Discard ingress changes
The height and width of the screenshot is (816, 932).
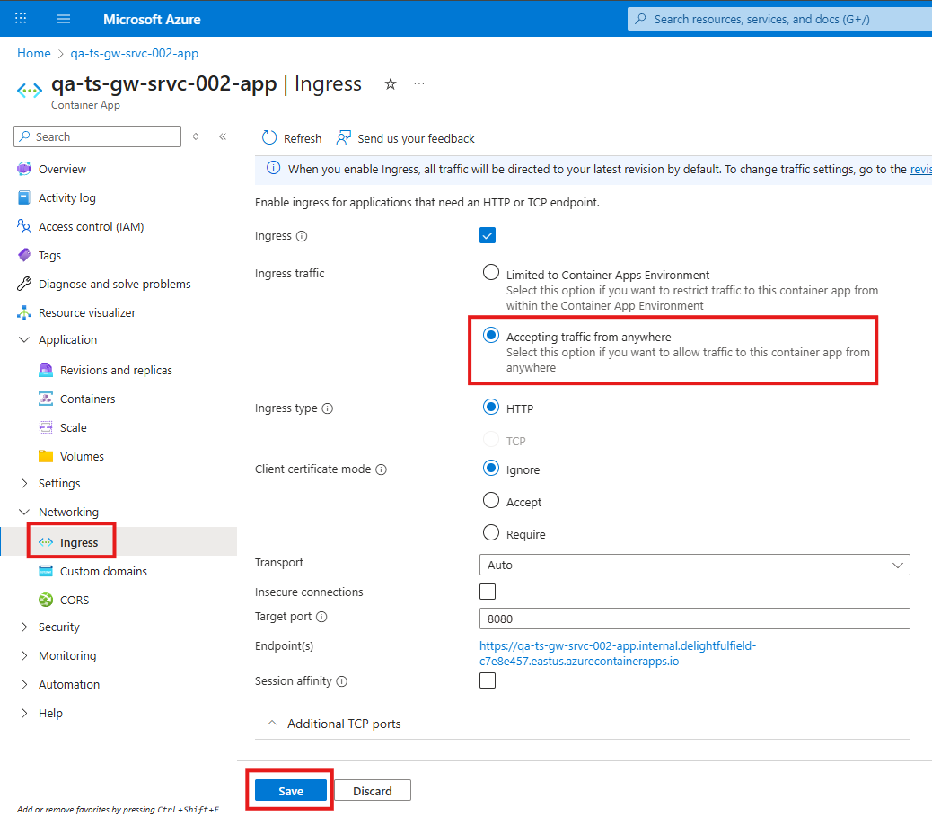[x=373, y=791]
